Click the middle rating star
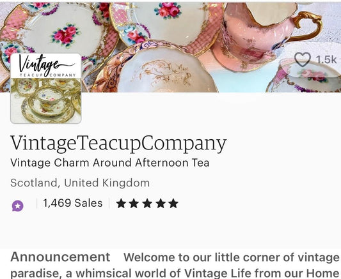 [147, 203]
